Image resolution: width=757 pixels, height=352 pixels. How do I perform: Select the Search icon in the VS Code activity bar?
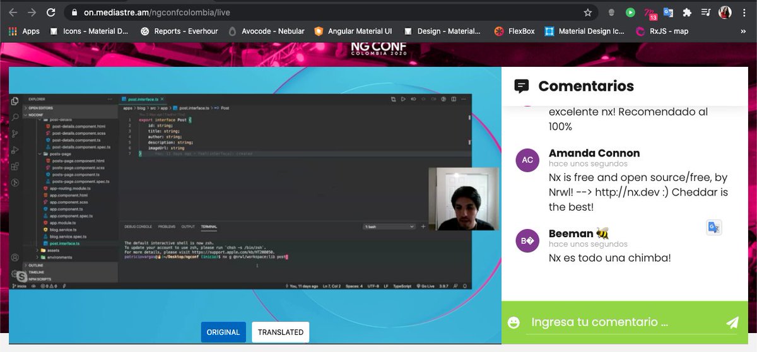point(15,117)
